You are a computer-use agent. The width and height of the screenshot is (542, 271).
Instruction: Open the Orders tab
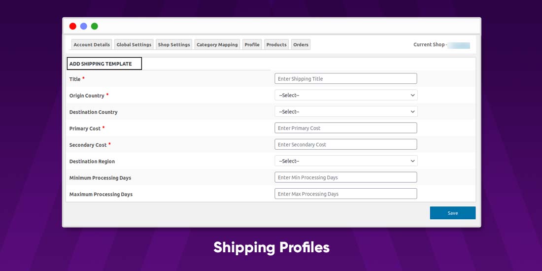(301, 44)
